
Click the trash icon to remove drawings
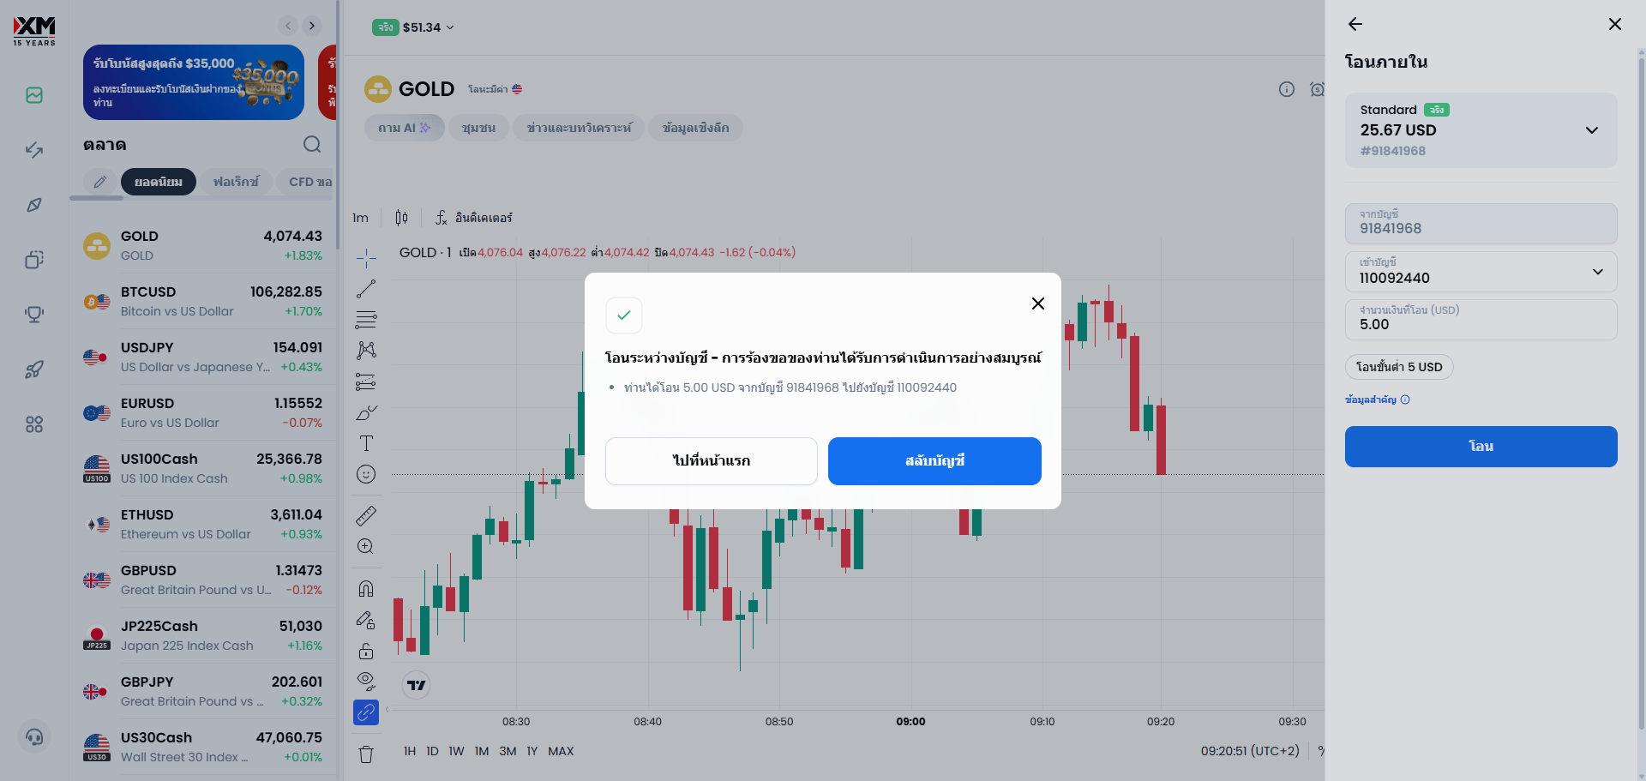click(x=366, y=754)
